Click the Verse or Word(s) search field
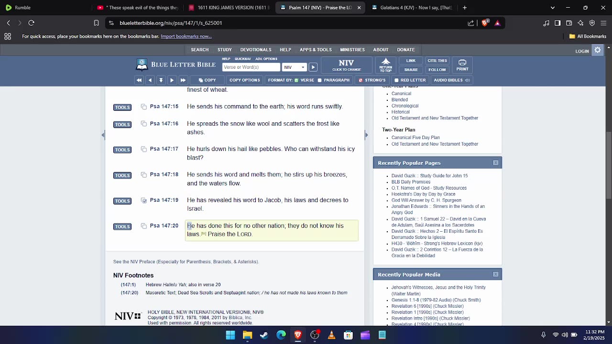This screenshot has height=344, width=612. click(x=251, y=67)
